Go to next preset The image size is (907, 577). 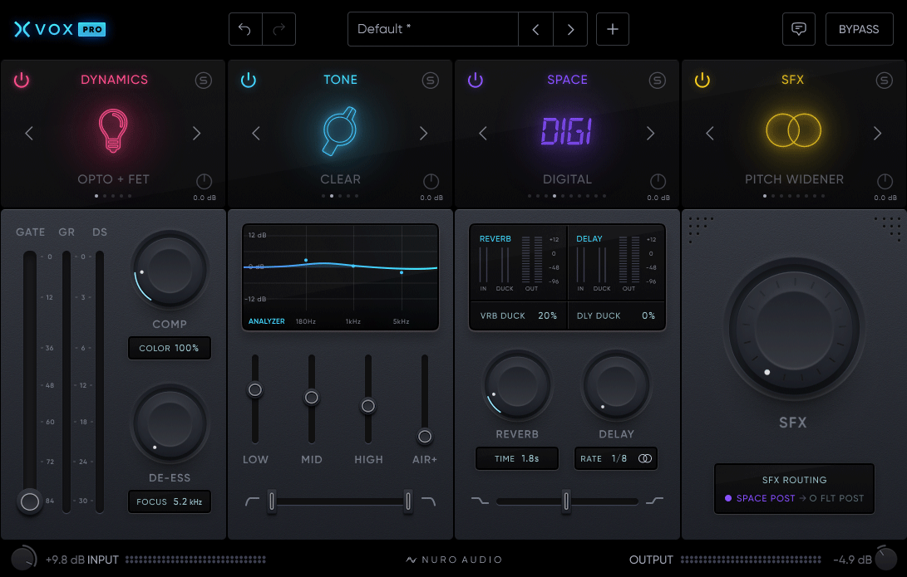570,29
